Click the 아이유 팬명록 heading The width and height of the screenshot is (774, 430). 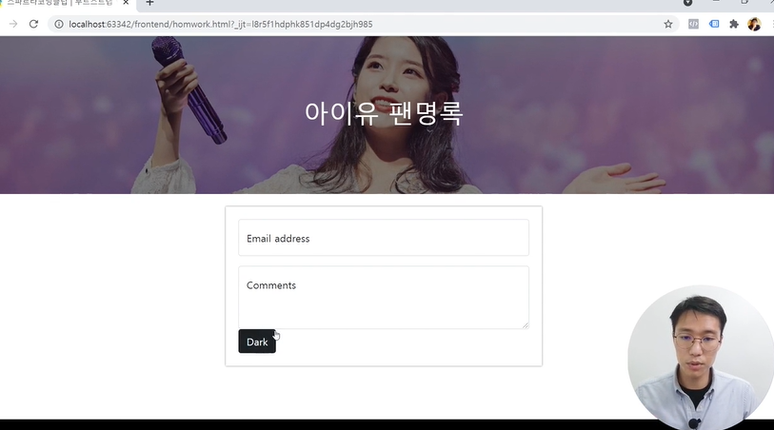pos(384,113)
